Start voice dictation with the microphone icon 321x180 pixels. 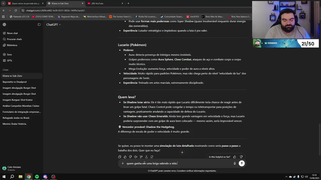(235, 163)
